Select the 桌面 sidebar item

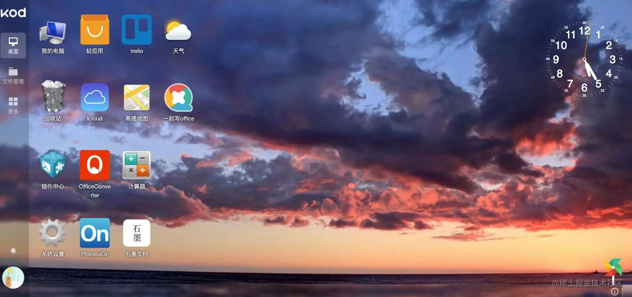13,45
